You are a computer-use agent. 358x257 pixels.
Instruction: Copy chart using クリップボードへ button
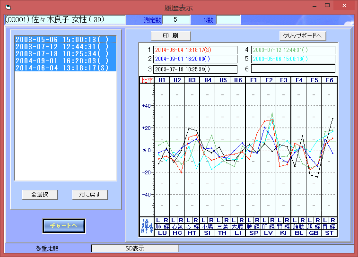pyautogui.click(x=303, y=36)
